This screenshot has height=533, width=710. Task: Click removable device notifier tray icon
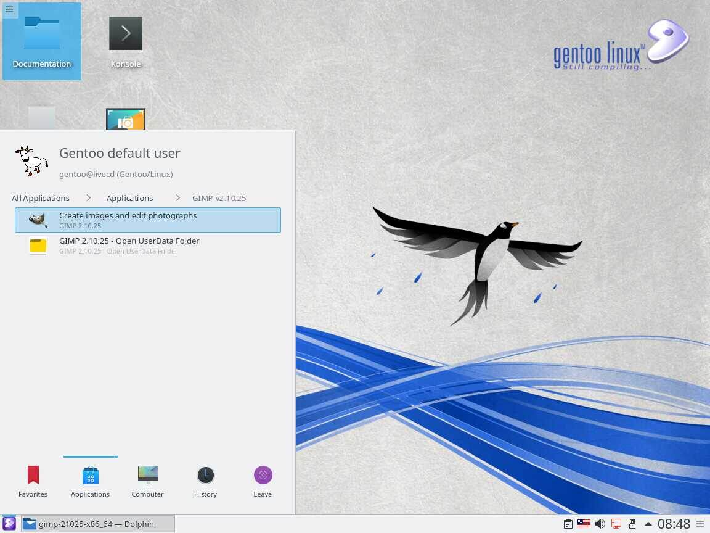tap(632, 524)
